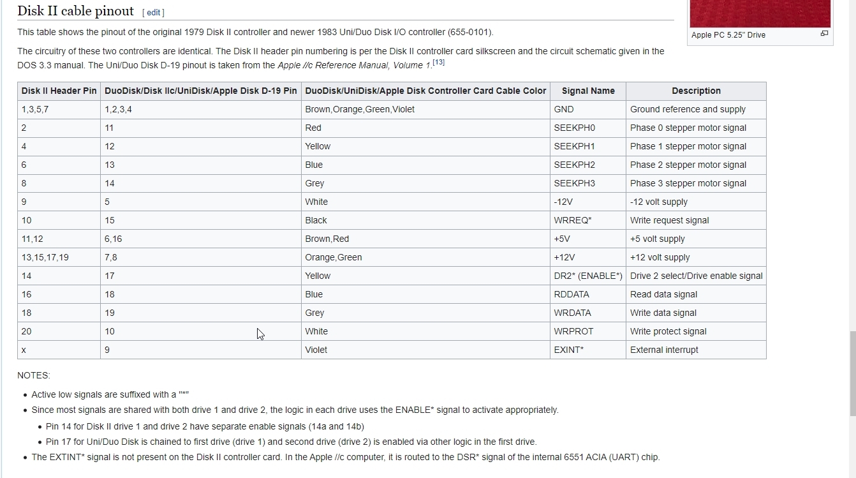Click the 'Black' cable color cell
Image resolution: width=856 pixels, height=478 pixels.
pos(425,220)
